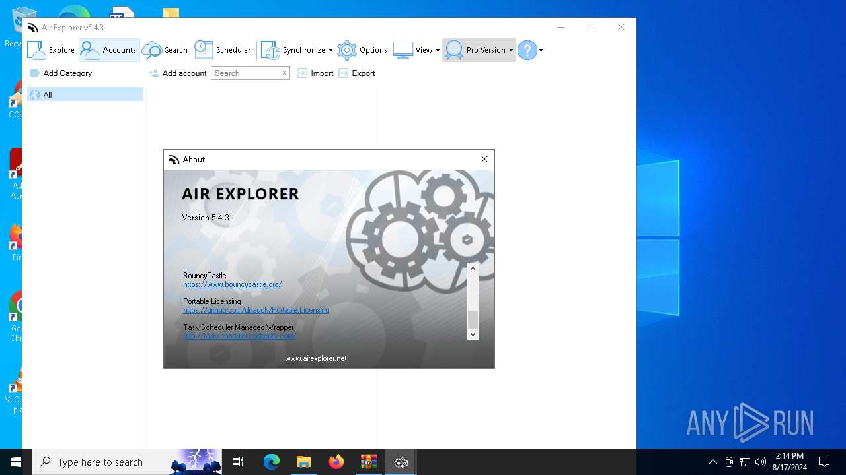Close the About dialog
The image size is (846, 475).
coord(484,160)
